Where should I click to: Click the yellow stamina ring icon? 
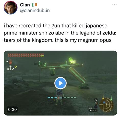coord(16,67)
